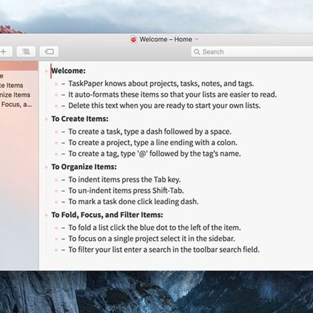Focus the toolbar Search field
This screenshot has width=313, height=313.
(x=252, y=52)
